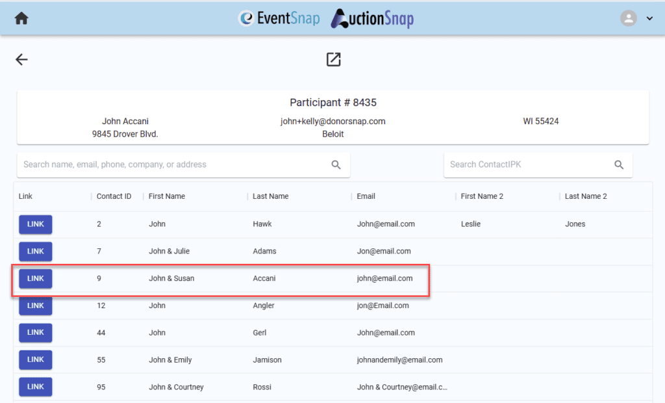Click magnifier icon in ContactIPK search
This screenshot has height=403, width=665.
(619, 165)
